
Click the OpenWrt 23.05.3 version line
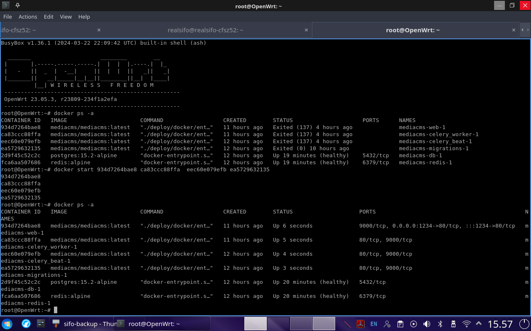click(x=61, y=99)
